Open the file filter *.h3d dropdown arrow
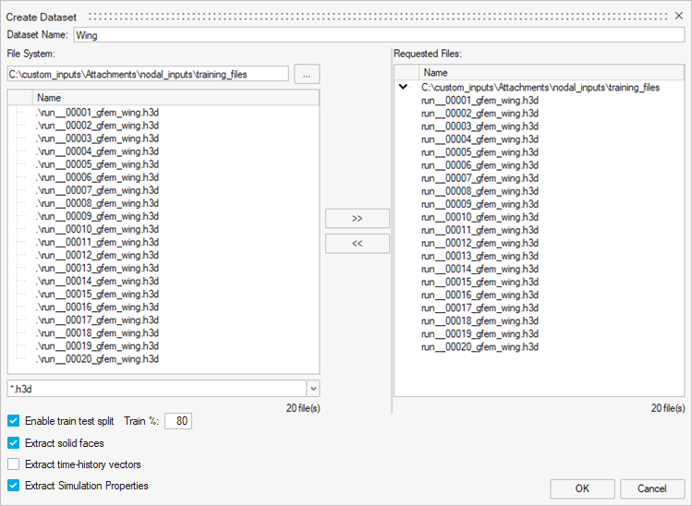 [313, 389]
